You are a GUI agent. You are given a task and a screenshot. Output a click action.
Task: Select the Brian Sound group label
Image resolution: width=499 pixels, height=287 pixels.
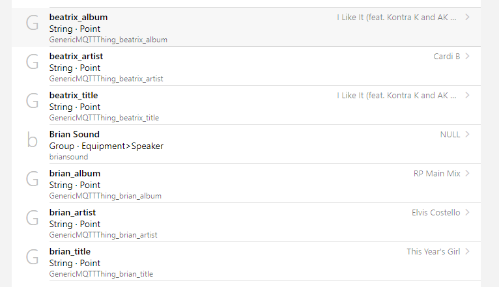(x=74, y=135)
